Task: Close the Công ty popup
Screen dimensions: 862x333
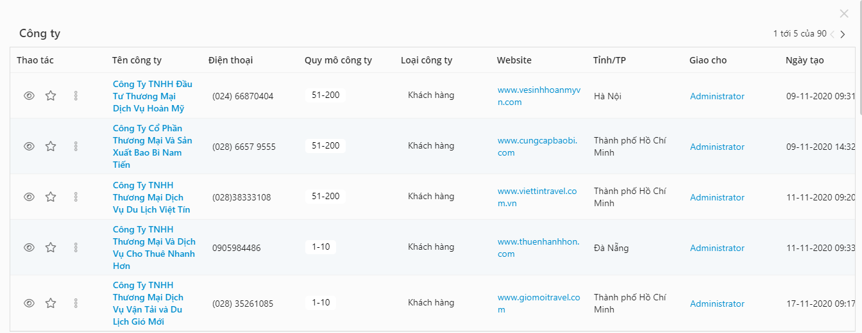Action: point(844,13)
